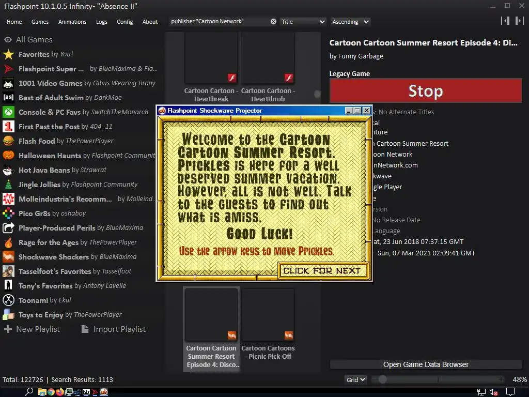Click the left sidebar toggle icon at top right
This screenshot has height=397, width=529.
pos(505,21)
